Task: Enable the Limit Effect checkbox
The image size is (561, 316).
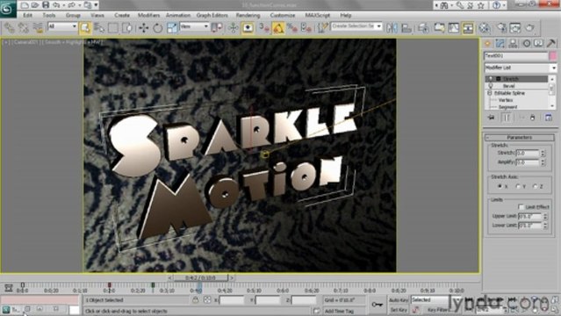Action: pyautogui.click(x=521, y=206)
